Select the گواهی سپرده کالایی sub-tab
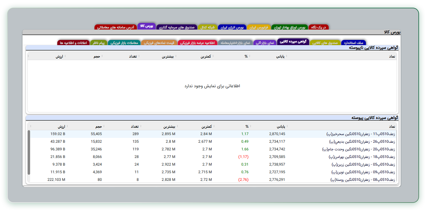 293,42
